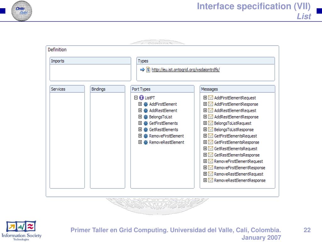The image size is (322, 242).
Task: Click envelope icon of GetRestElementsResponse message
Action: pyautogui.click(x=210, y=155)
